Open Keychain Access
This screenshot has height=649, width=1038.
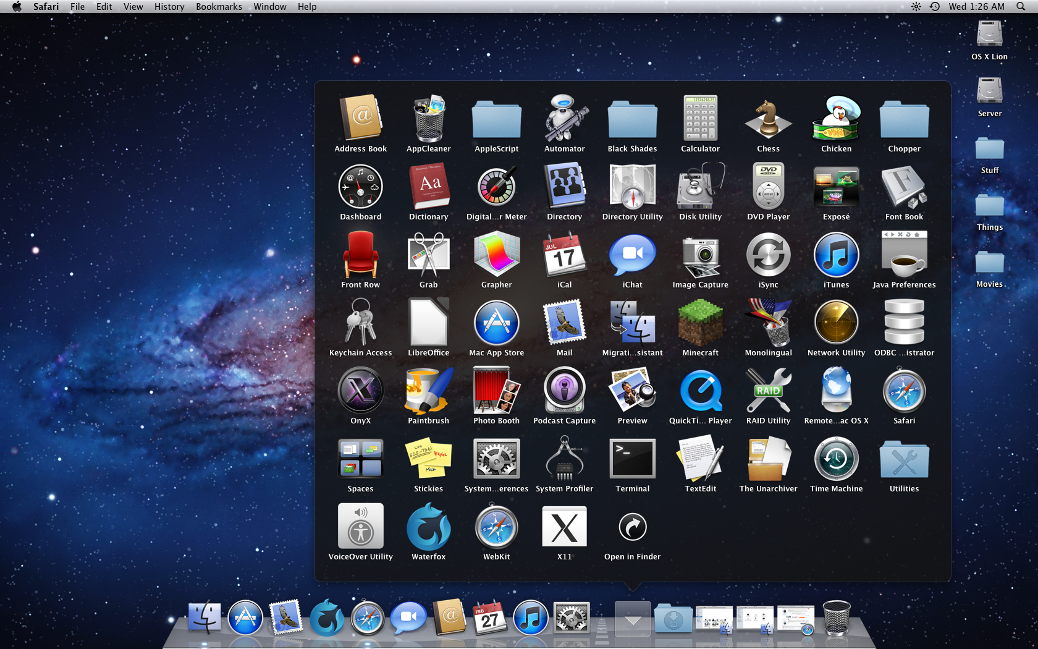[x=360, y=322]
